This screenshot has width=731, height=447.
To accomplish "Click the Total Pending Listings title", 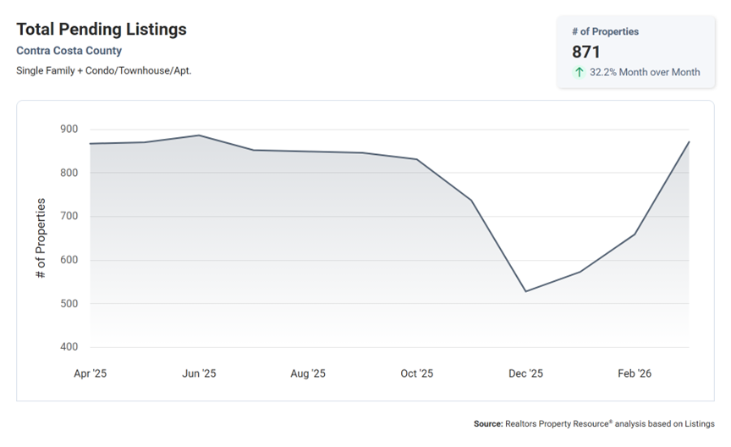I will [102, 30].
